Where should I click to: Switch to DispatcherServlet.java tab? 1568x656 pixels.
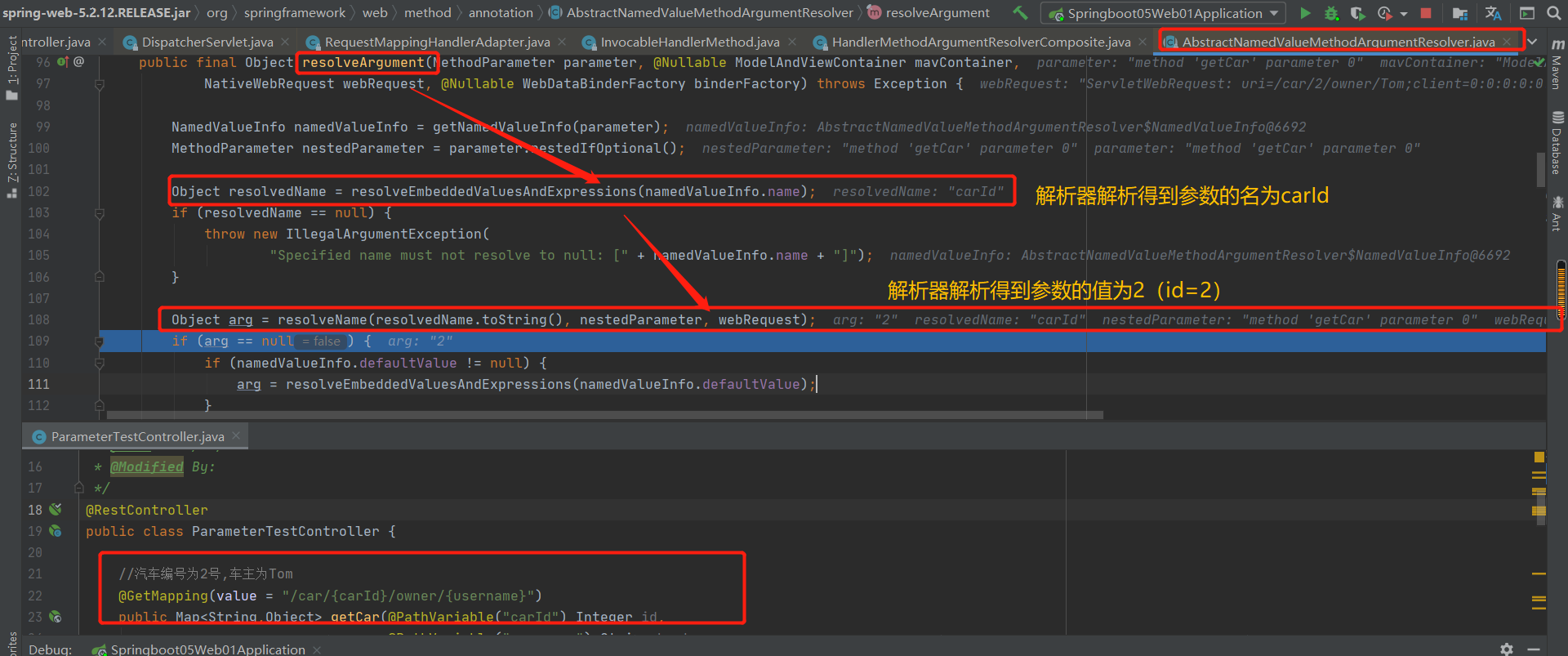pos(207,42)
